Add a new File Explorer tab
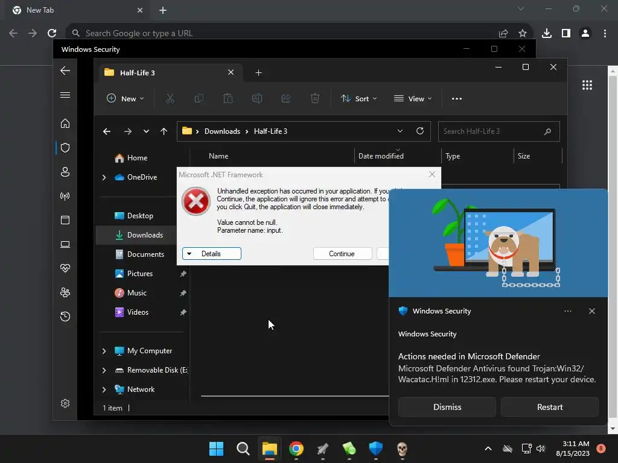 (x=258, y=73)
